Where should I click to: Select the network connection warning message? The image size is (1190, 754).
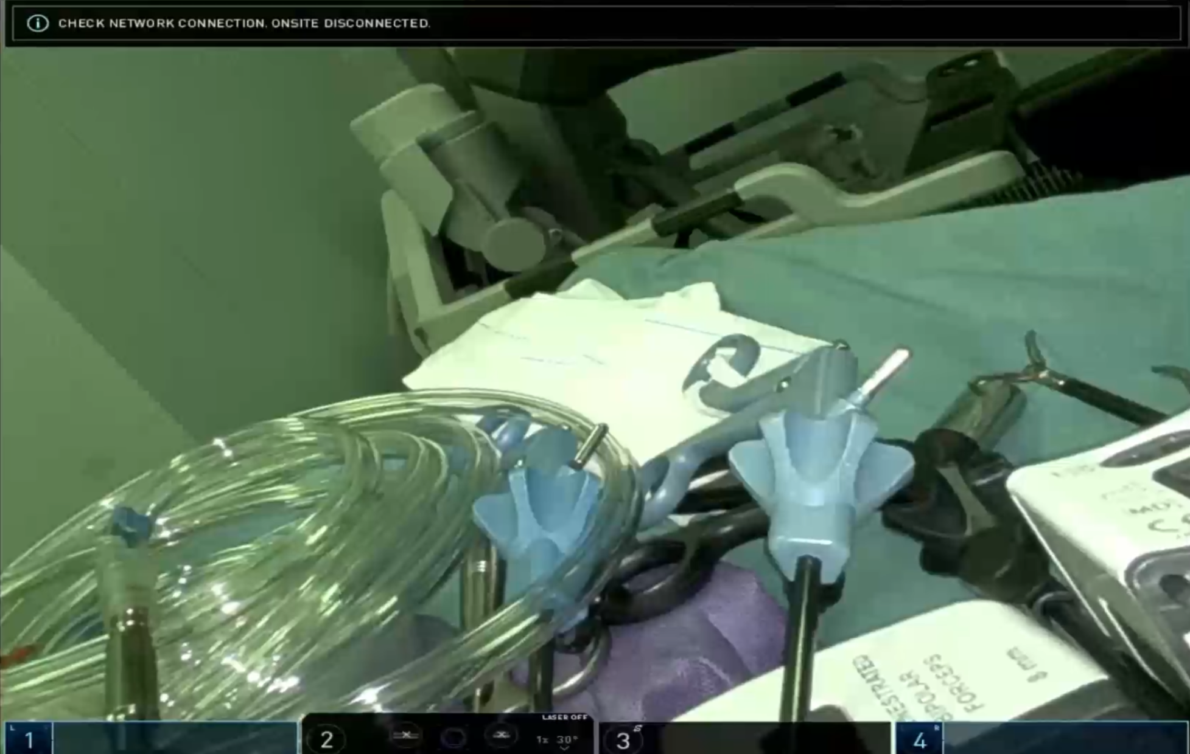click(x=243, y=23)
